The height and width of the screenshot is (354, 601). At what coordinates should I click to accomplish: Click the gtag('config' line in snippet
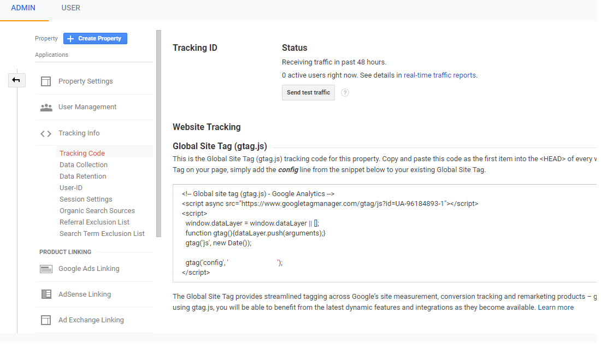234,263
